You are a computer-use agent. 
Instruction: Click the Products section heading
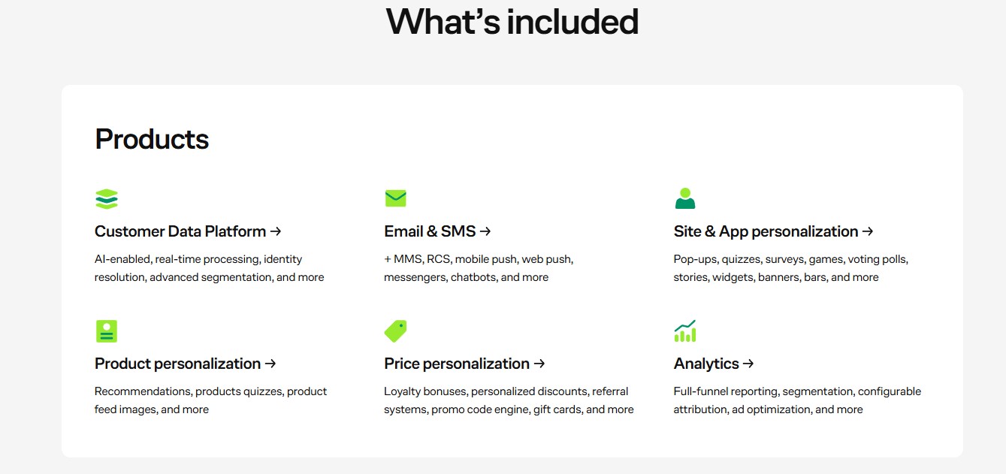pos(152,140)
